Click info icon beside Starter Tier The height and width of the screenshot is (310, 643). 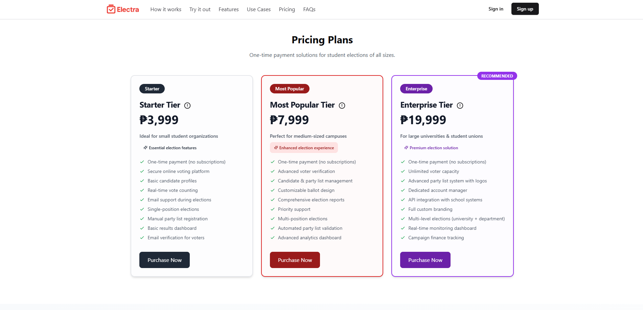pyautogui.click(x=187, y=106)
